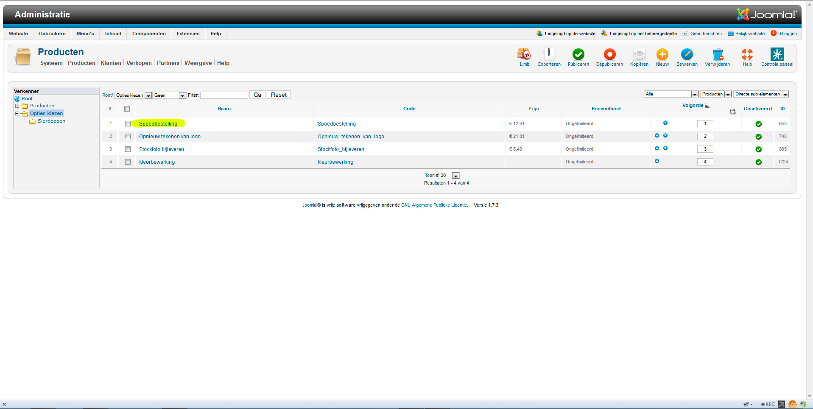
Task: Click the Verwijderen trash icon
Action: 718,54
